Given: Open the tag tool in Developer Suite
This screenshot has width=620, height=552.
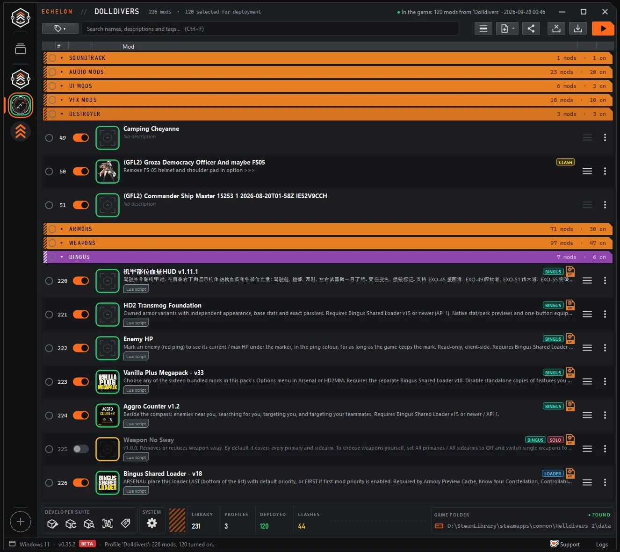Looking at the screenshot, I should 125,523.
